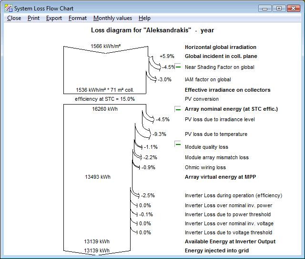
Task: Click Inverter Loss due to voltage threshold
Action: click(x=228, y=232)
